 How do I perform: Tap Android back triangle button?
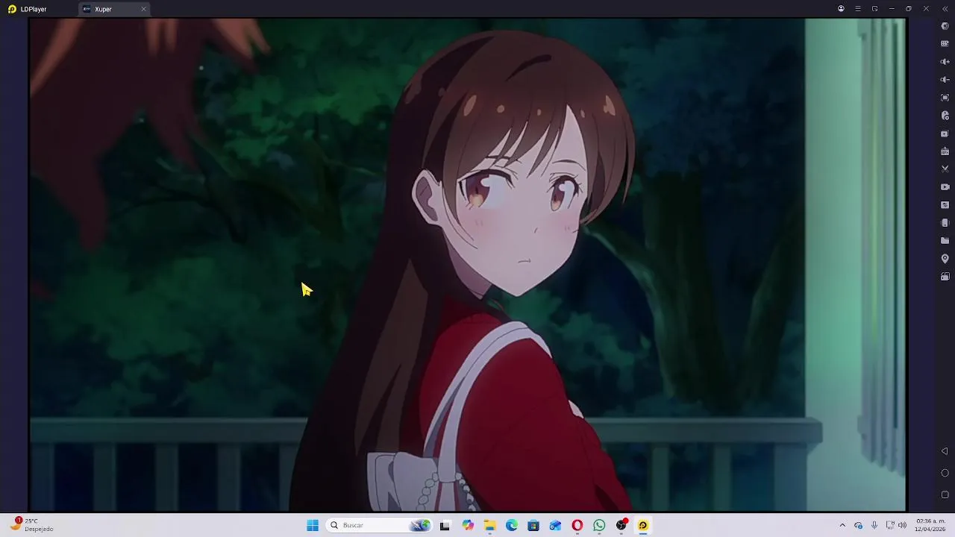pyautogui.click(x=945, y=451)
